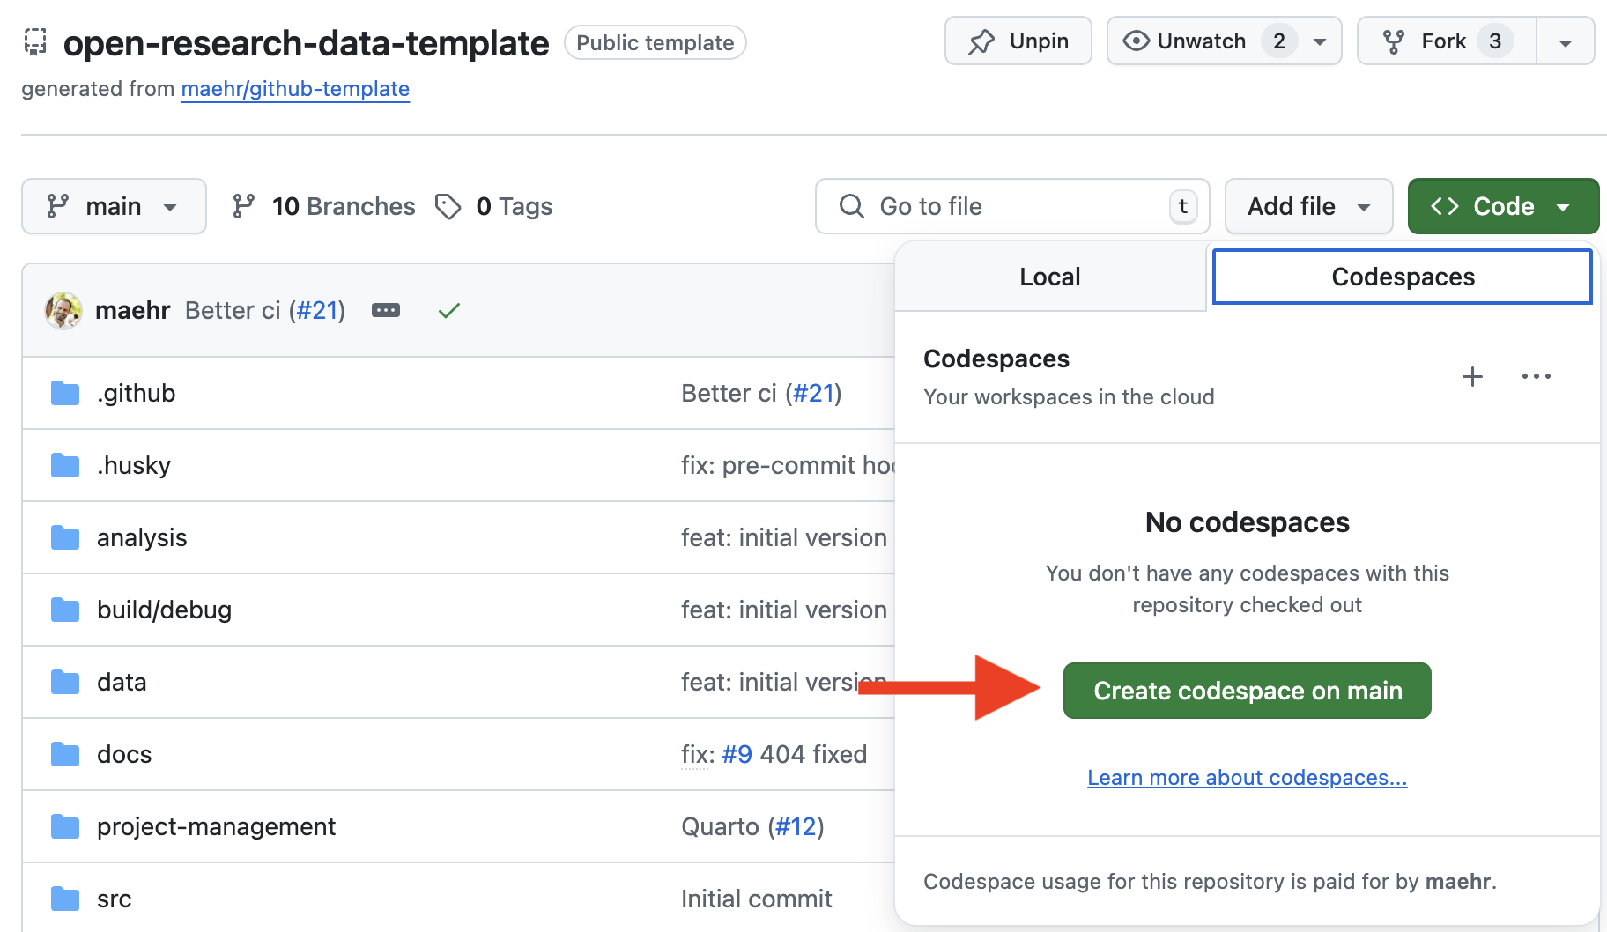1607x932 pixels.
Task: Open the Better ci commit message in the header
Action: pos(233,310)
